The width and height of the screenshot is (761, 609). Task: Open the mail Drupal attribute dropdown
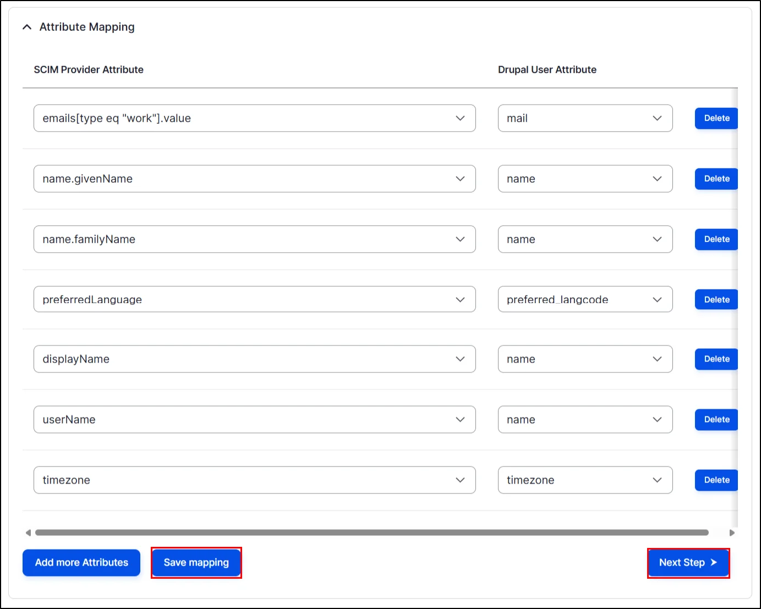pos(585,118)
